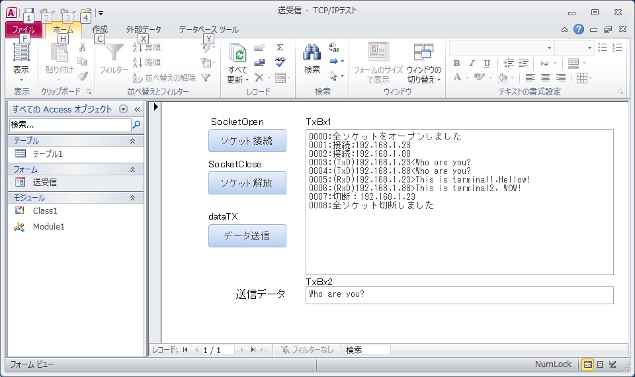Viewport: 635px width, 377px height.
Task: Click the 検索 binoculars find icon
Action: click(312, 53)
